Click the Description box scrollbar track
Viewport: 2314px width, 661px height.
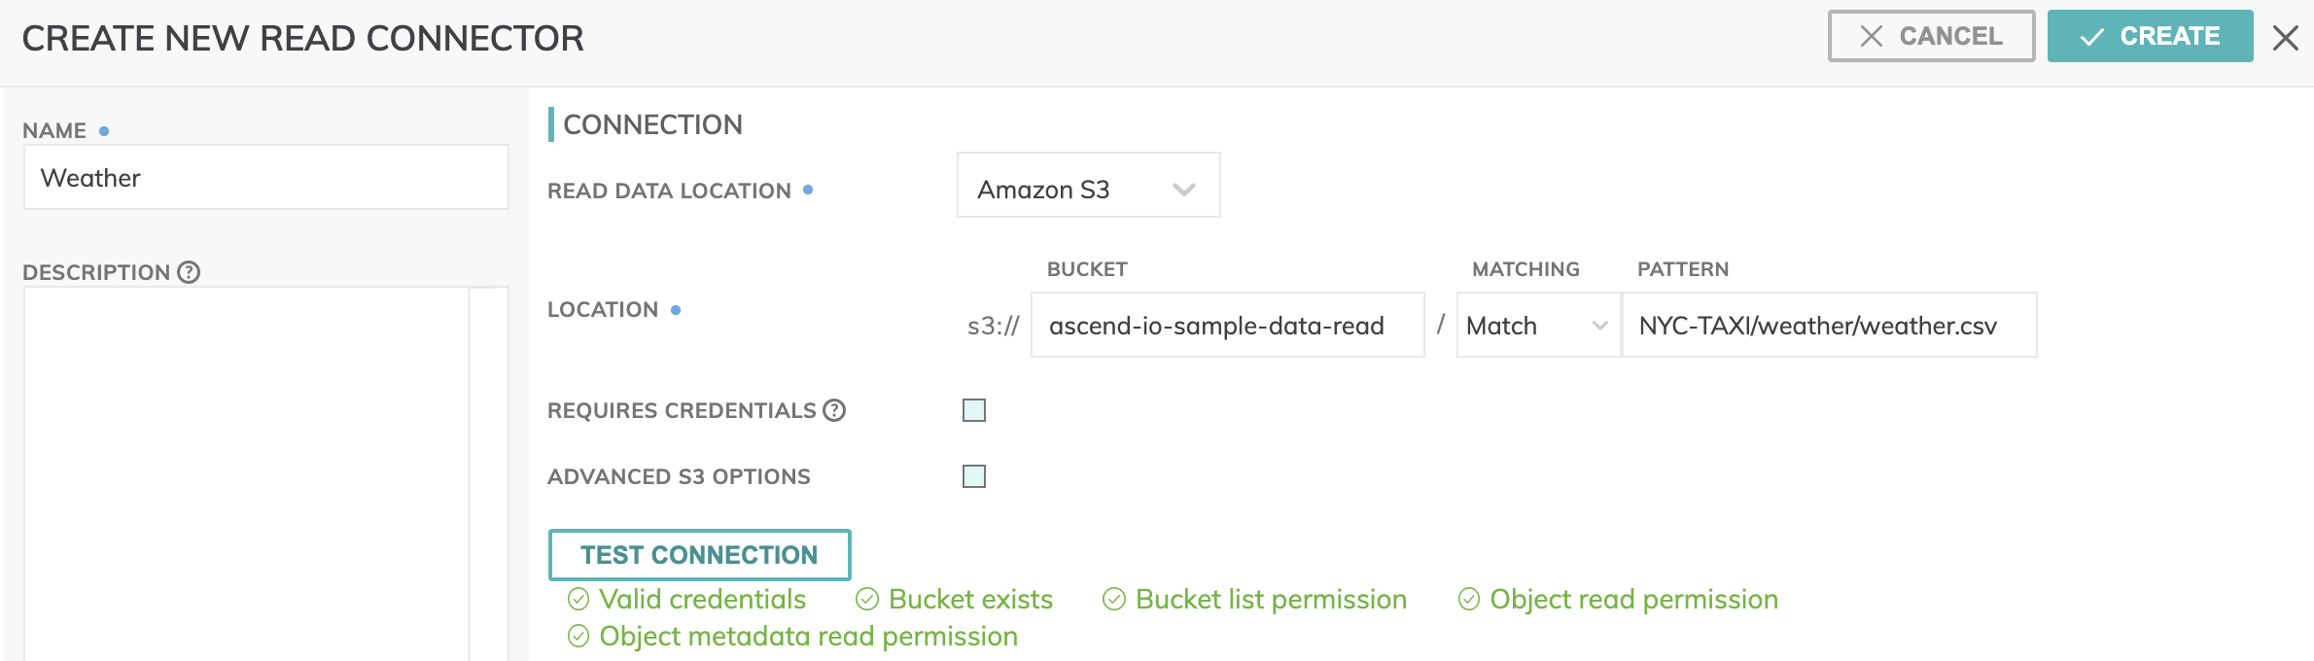coord(488,467)
